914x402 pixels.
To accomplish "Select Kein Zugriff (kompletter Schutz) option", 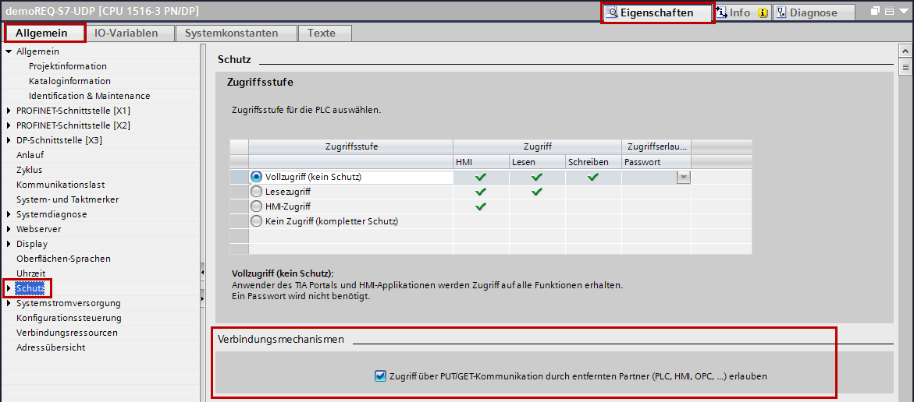I will [256, 221].
